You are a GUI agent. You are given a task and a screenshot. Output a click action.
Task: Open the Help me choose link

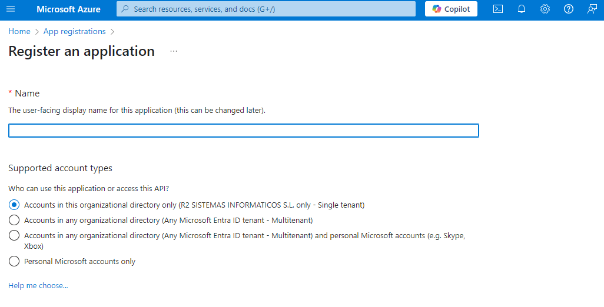[x=38, y=285]
